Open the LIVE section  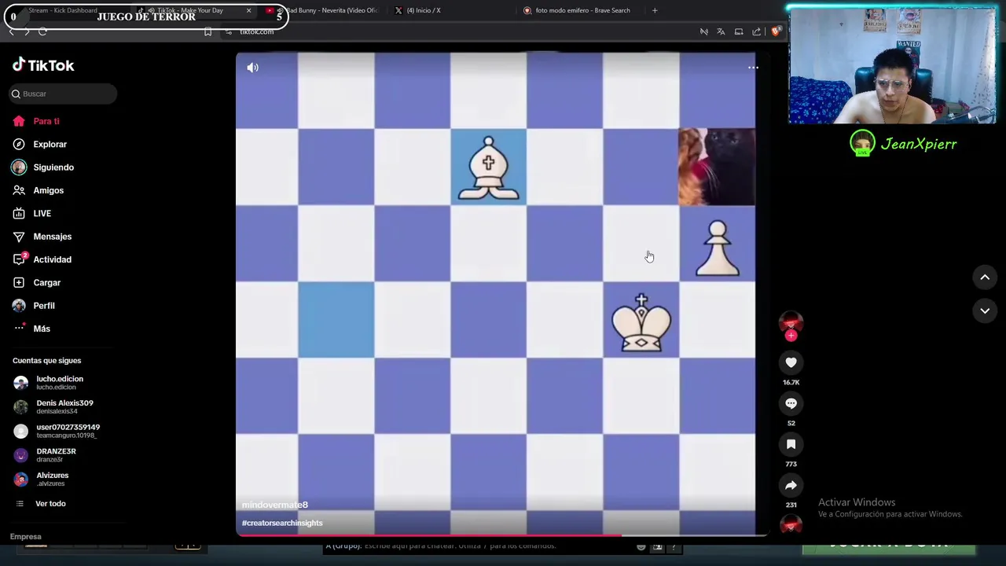pyautogui.click(x=42, y=213)
